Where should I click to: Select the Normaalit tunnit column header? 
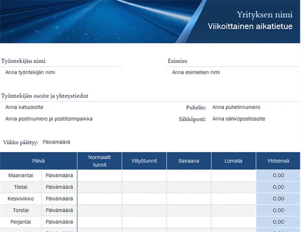click(x=99, y=161)
